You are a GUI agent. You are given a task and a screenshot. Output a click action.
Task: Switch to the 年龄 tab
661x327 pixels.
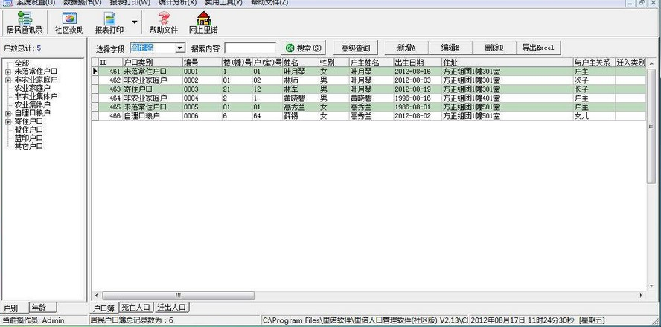(42, 307)
